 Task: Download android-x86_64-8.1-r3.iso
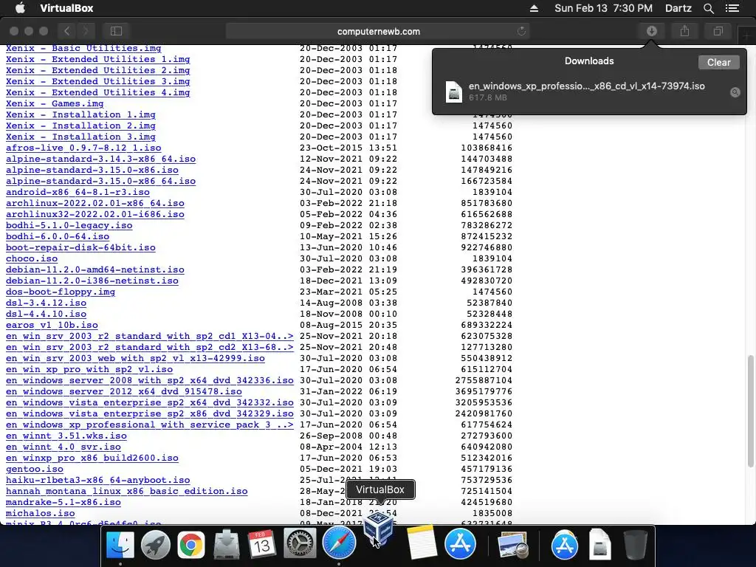[78, 193]
